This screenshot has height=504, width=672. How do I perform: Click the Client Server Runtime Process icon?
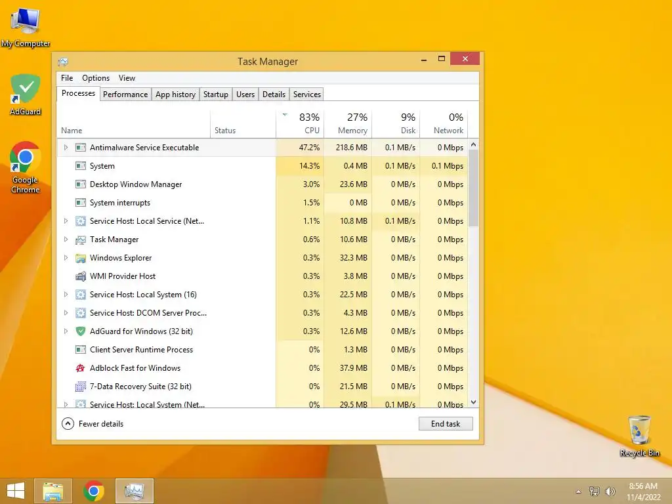(81, 350)
